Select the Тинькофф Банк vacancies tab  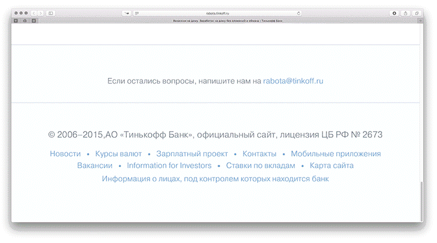click(228, 21)
